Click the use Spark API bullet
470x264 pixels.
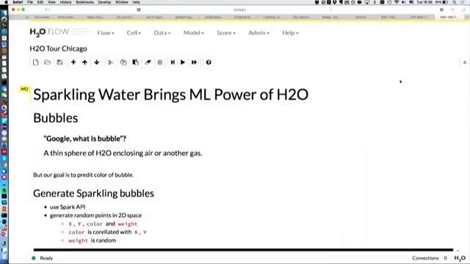(x=68, y=207)
